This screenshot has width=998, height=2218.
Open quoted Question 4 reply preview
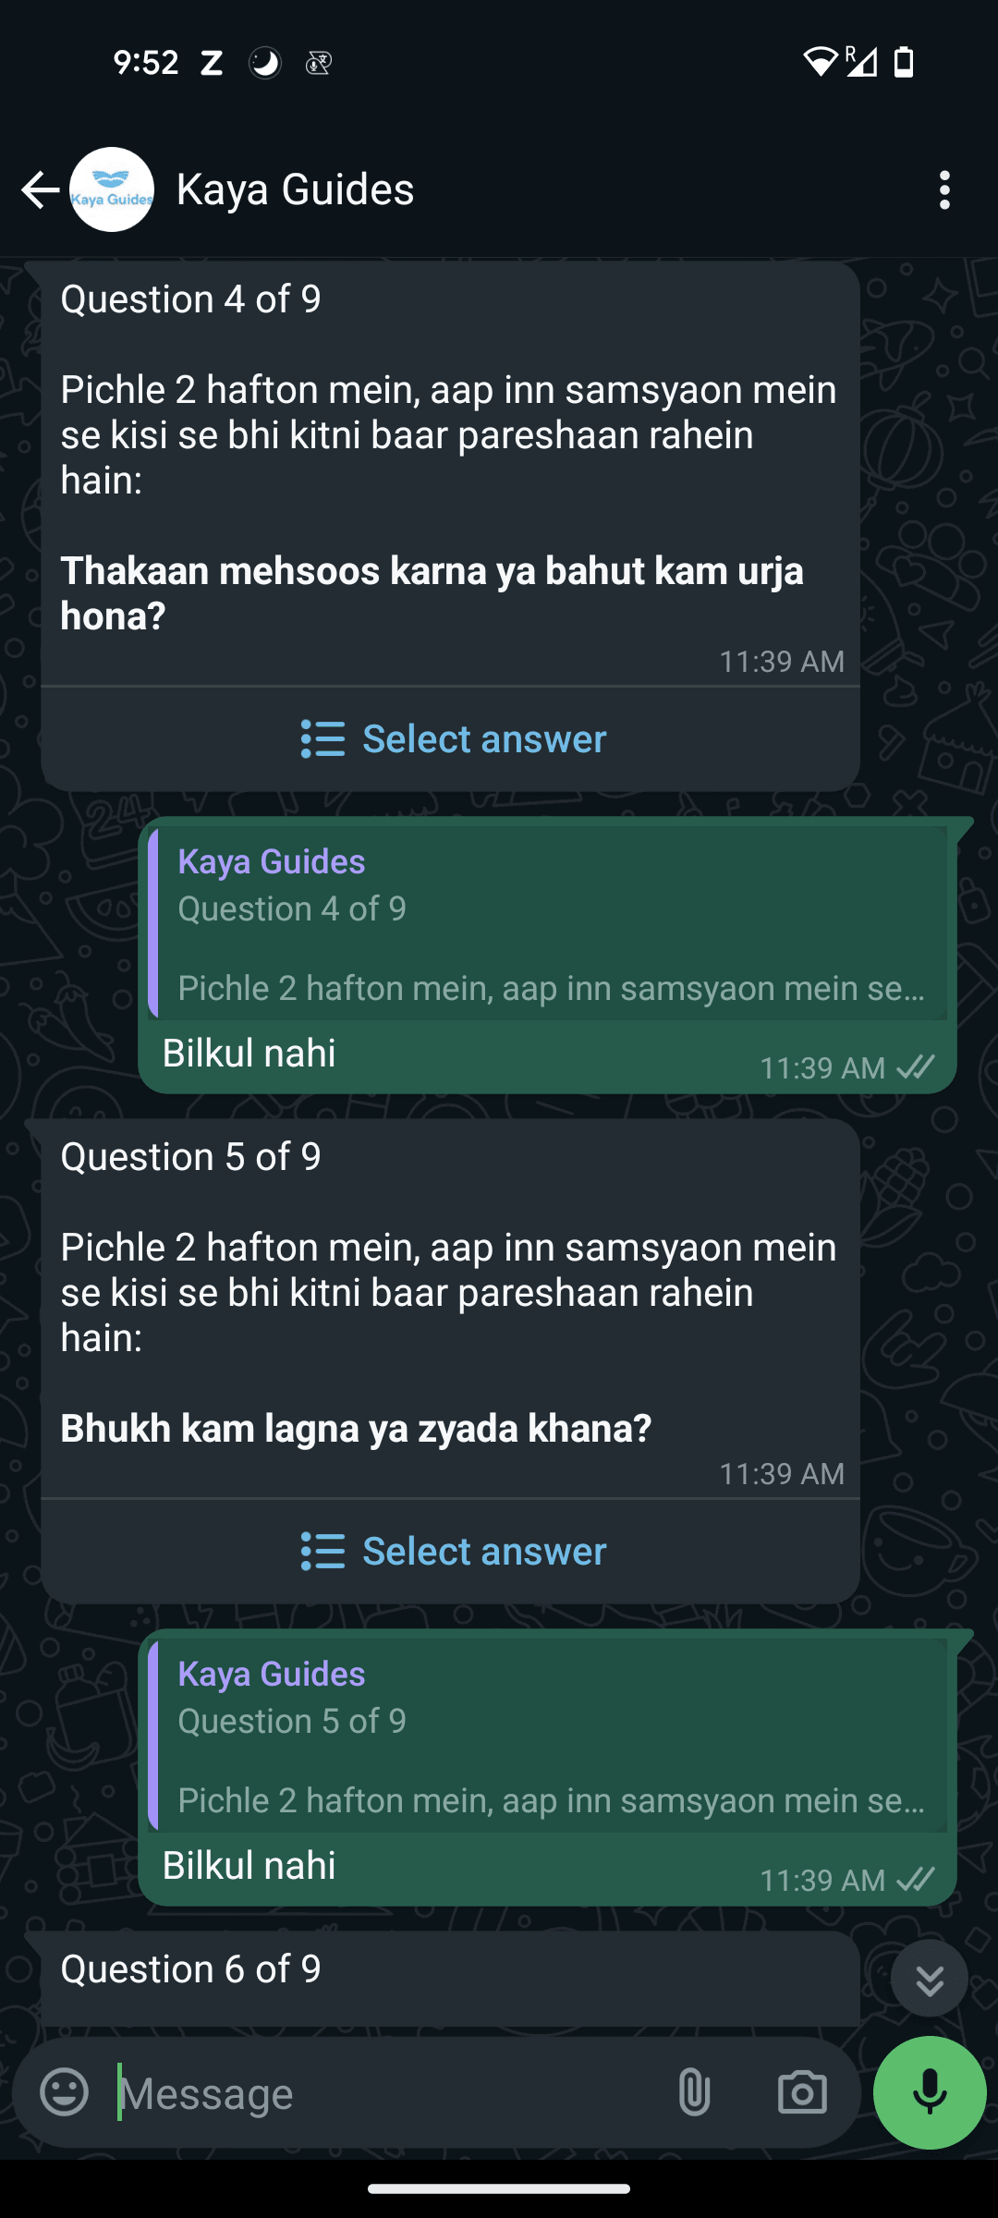coord(548,924)
